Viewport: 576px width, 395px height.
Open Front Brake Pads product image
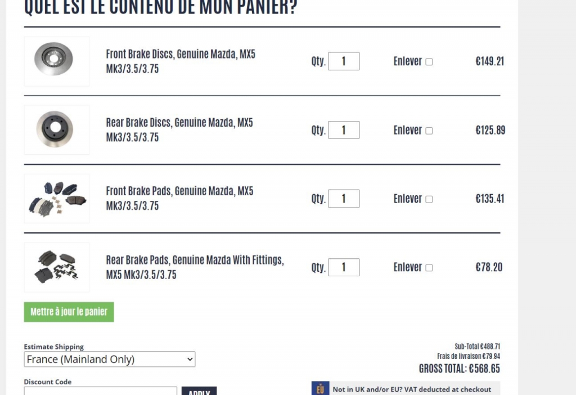(57, 199)
